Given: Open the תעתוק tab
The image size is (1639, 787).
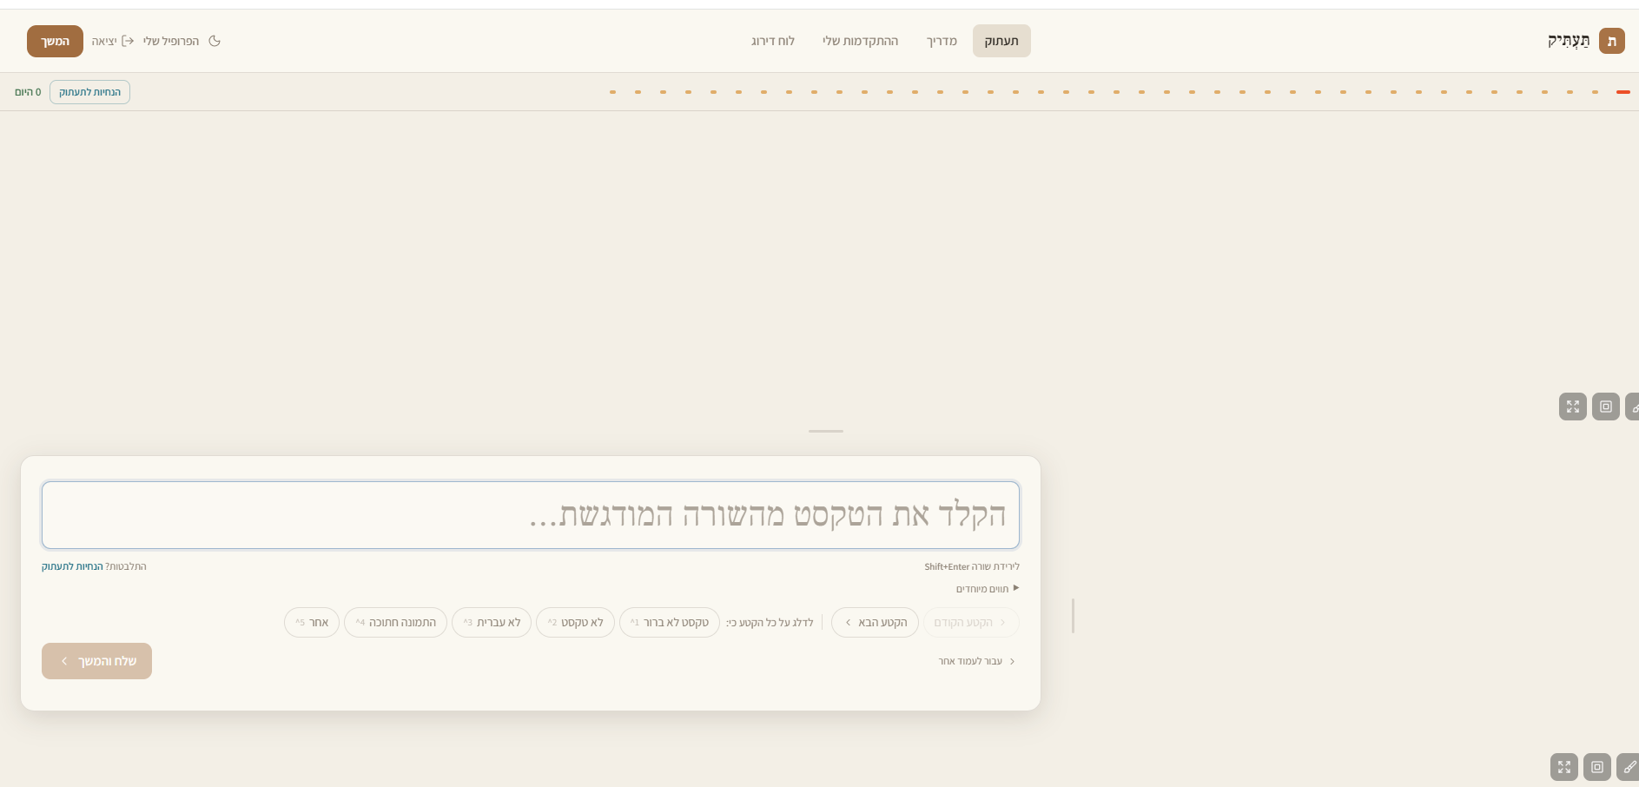Looking at the screenshot, I should coord(1001,41).
